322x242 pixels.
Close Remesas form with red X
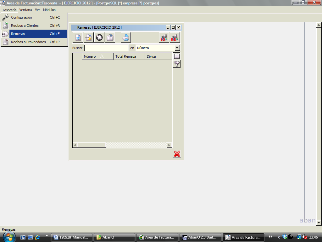(x=177, y=154)
